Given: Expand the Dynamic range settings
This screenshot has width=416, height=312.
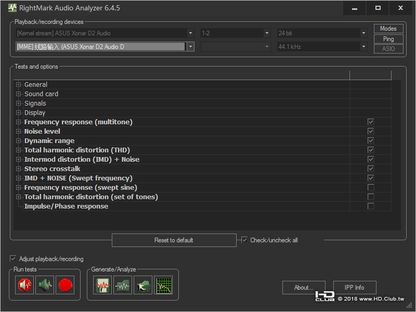Looking at the screenshot, I should point(18,140).
